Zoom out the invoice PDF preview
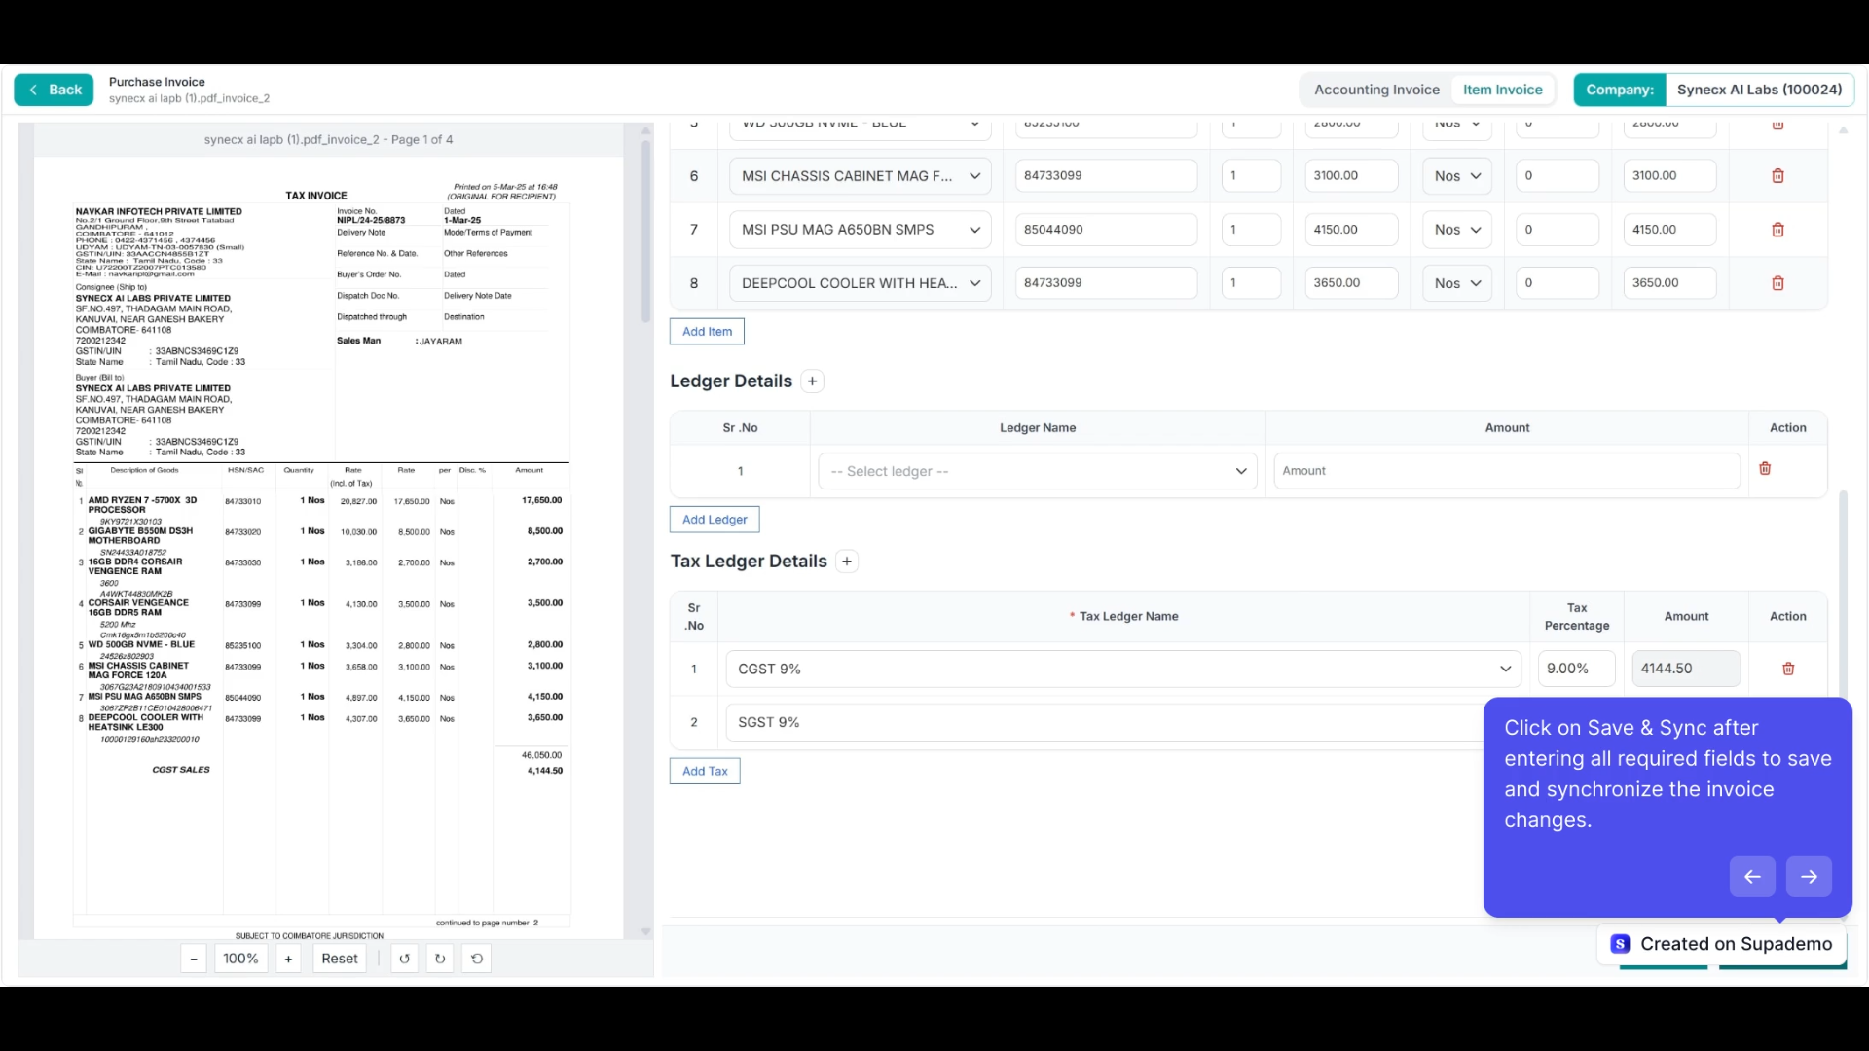The width and height of the screenshot is (1869, 1051). point(194,959)
